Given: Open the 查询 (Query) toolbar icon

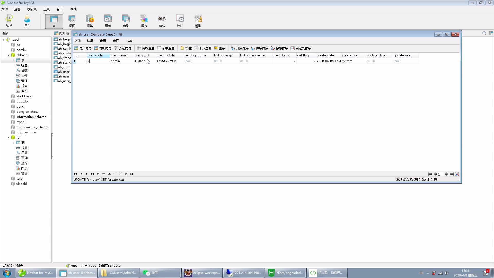Looking at the screenshot, I should pos(126,21).
